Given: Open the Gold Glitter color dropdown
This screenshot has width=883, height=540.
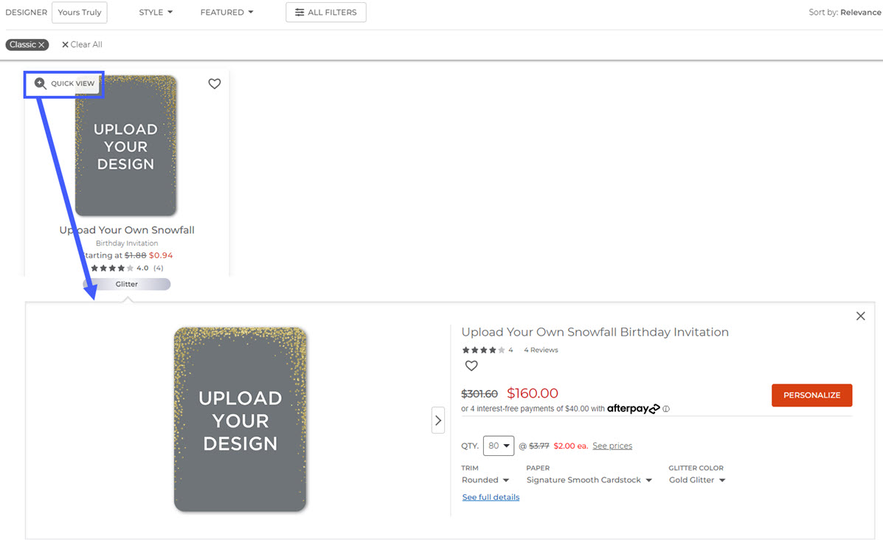Looking at the screenshot, I should (x=696, y=480).
